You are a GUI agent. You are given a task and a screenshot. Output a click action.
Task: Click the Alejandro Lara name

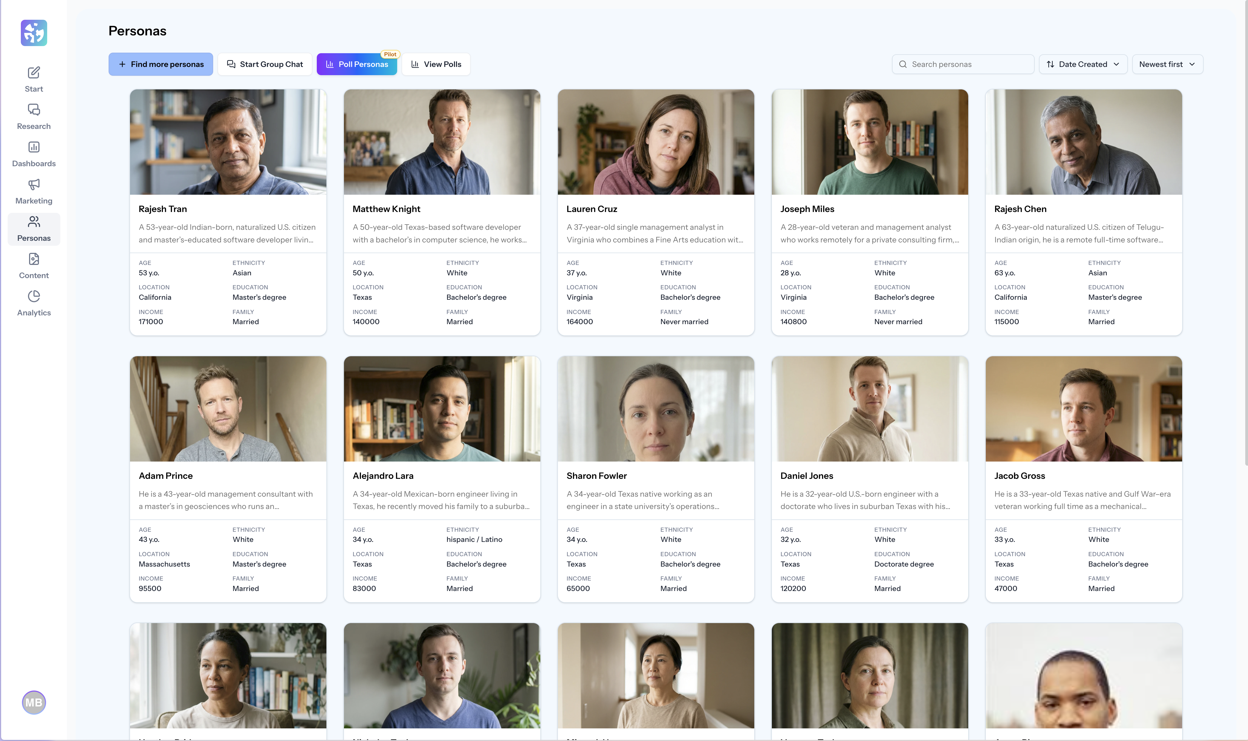pos(383,476)
